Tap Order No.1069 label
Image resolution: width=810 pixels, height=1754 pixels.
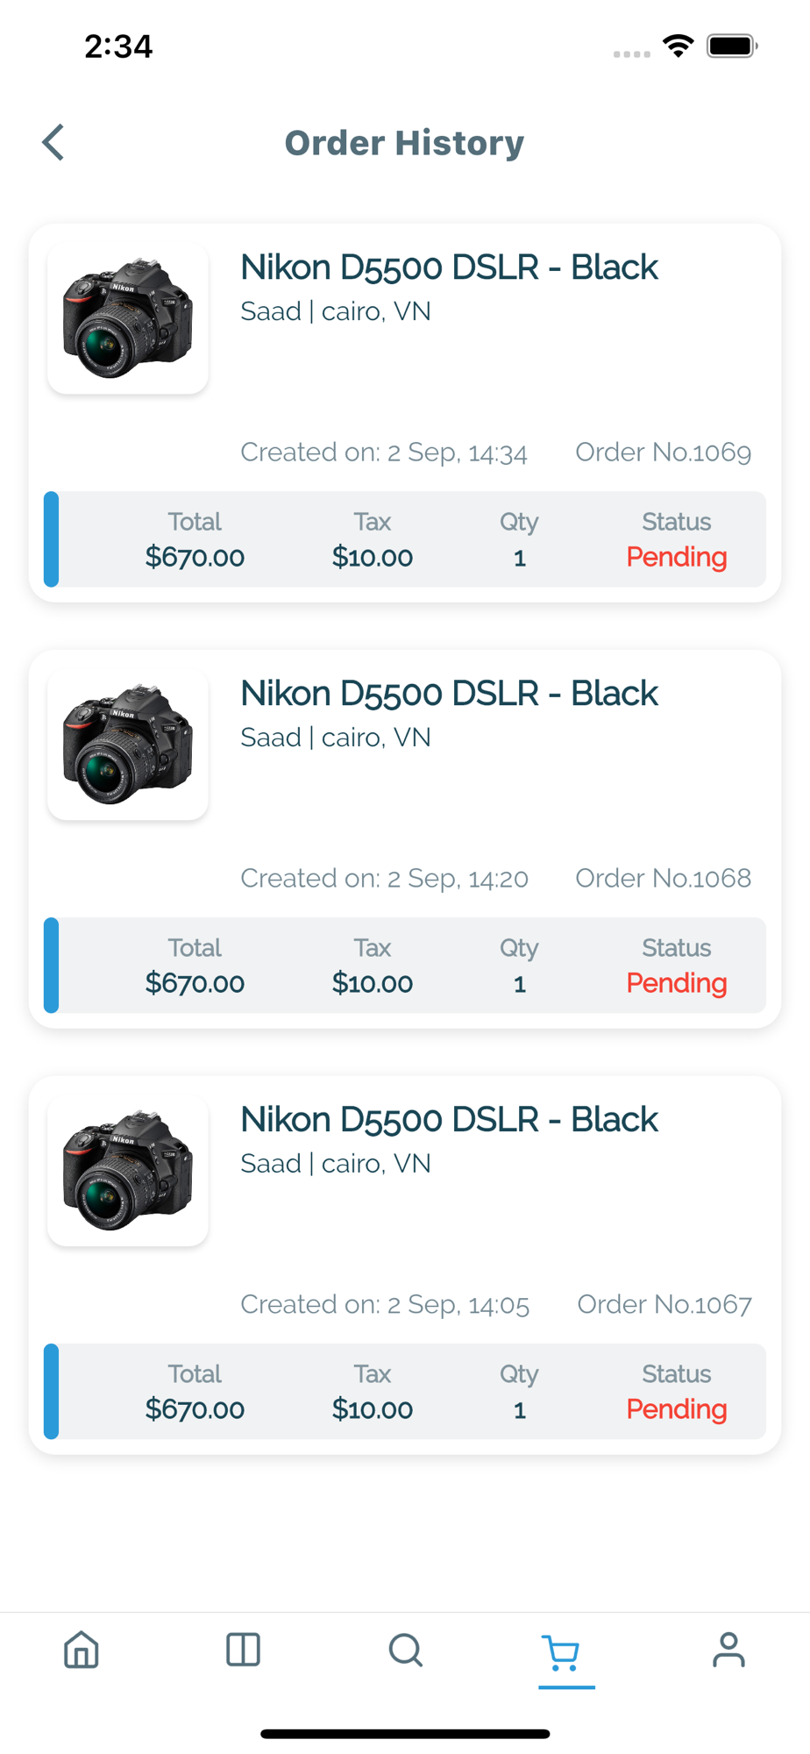click(664, 453)
